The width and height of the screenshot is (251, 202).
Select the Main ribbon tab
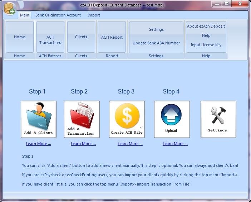pyautogui.click(x=25, y=15)
